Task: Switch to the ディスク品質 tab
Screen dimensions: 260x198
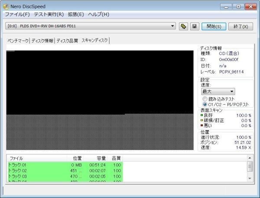Action: (x=67, y=41)
